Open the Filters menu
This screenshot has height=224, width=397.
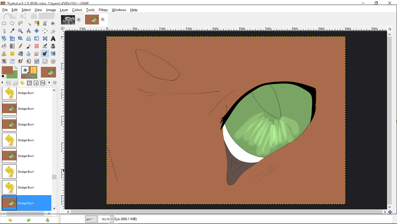(103, 10)
